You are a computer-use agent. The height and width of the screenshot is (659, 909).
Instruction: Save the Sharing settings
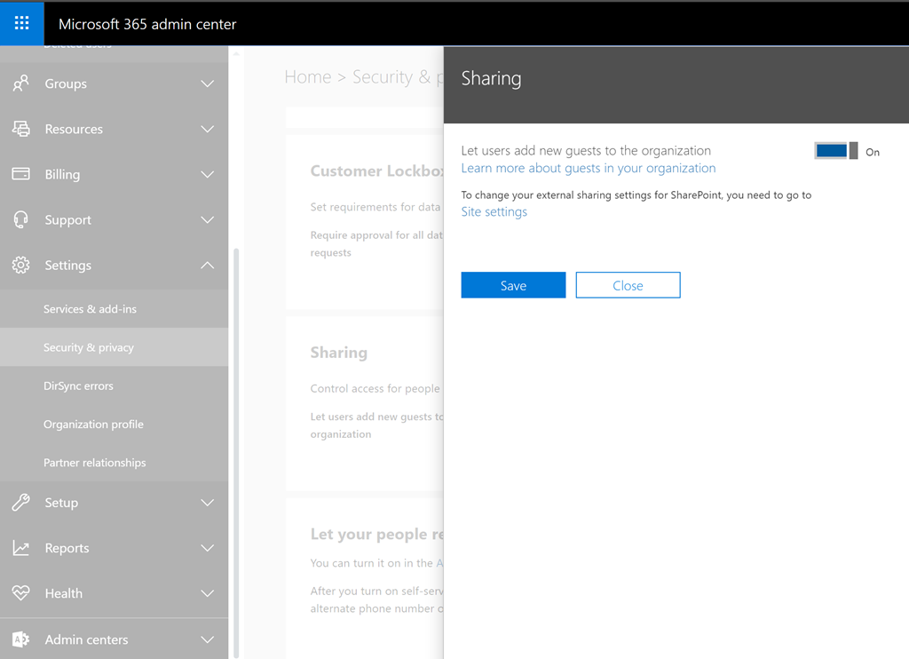(513, 285)
